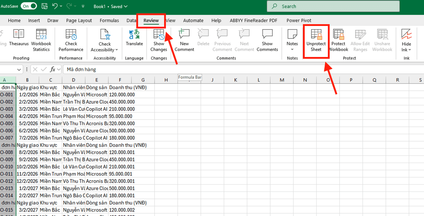424x216 pixels.
Task: Open Protect Workbook tool
Action: click(x=338, y=40)
